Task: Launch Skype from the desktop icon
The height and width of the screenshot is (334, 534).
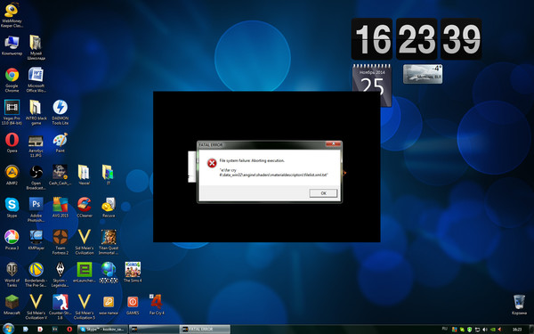Action: 12,208
